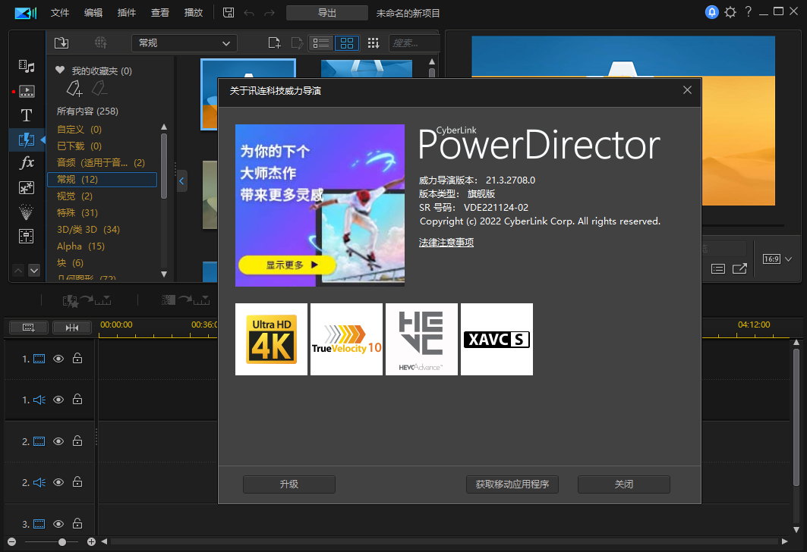Open the 法律注意事项 link
Screen dimensions: 807x552
click(446, 243)
